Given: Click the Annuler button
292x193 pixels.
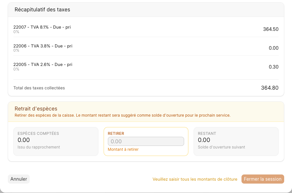Looking at the screenshot, I should coord(19,179).
